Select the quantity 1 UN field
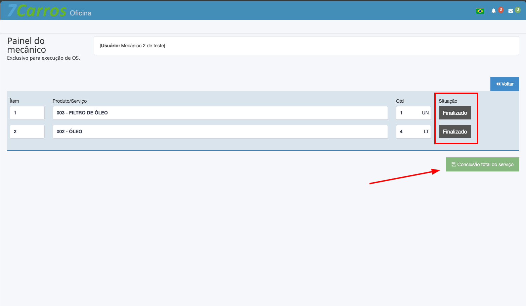 (413, 113)
